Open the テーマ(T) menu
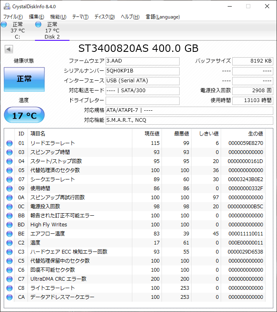This screenshot has width=277, height=312. [x=80, y=17]
